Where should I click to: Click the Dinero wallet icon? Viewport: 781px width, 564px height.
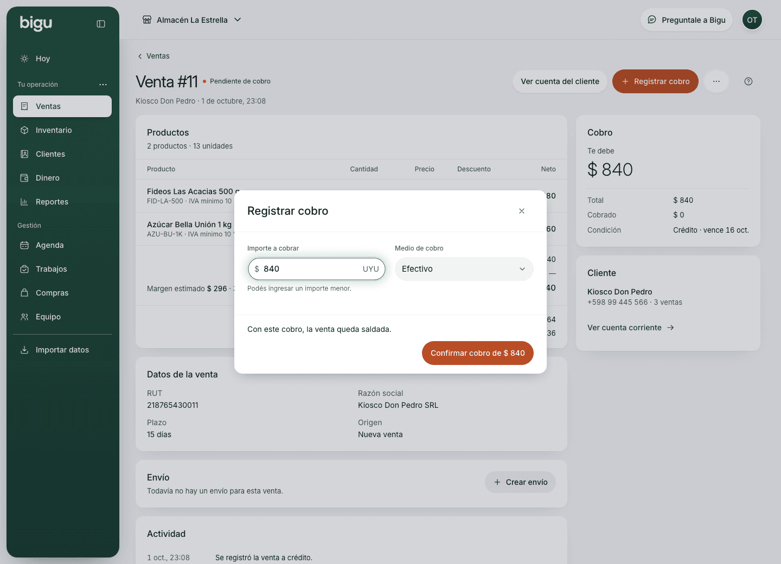pyautogui.click(x=24, y=178)
